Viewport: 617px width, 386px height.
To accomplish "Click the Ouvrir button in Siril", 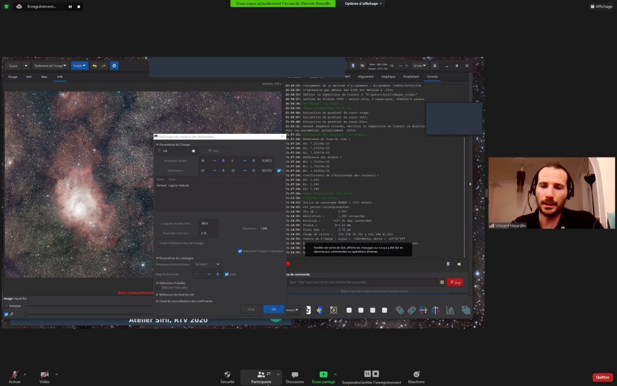I will (13, 66).
